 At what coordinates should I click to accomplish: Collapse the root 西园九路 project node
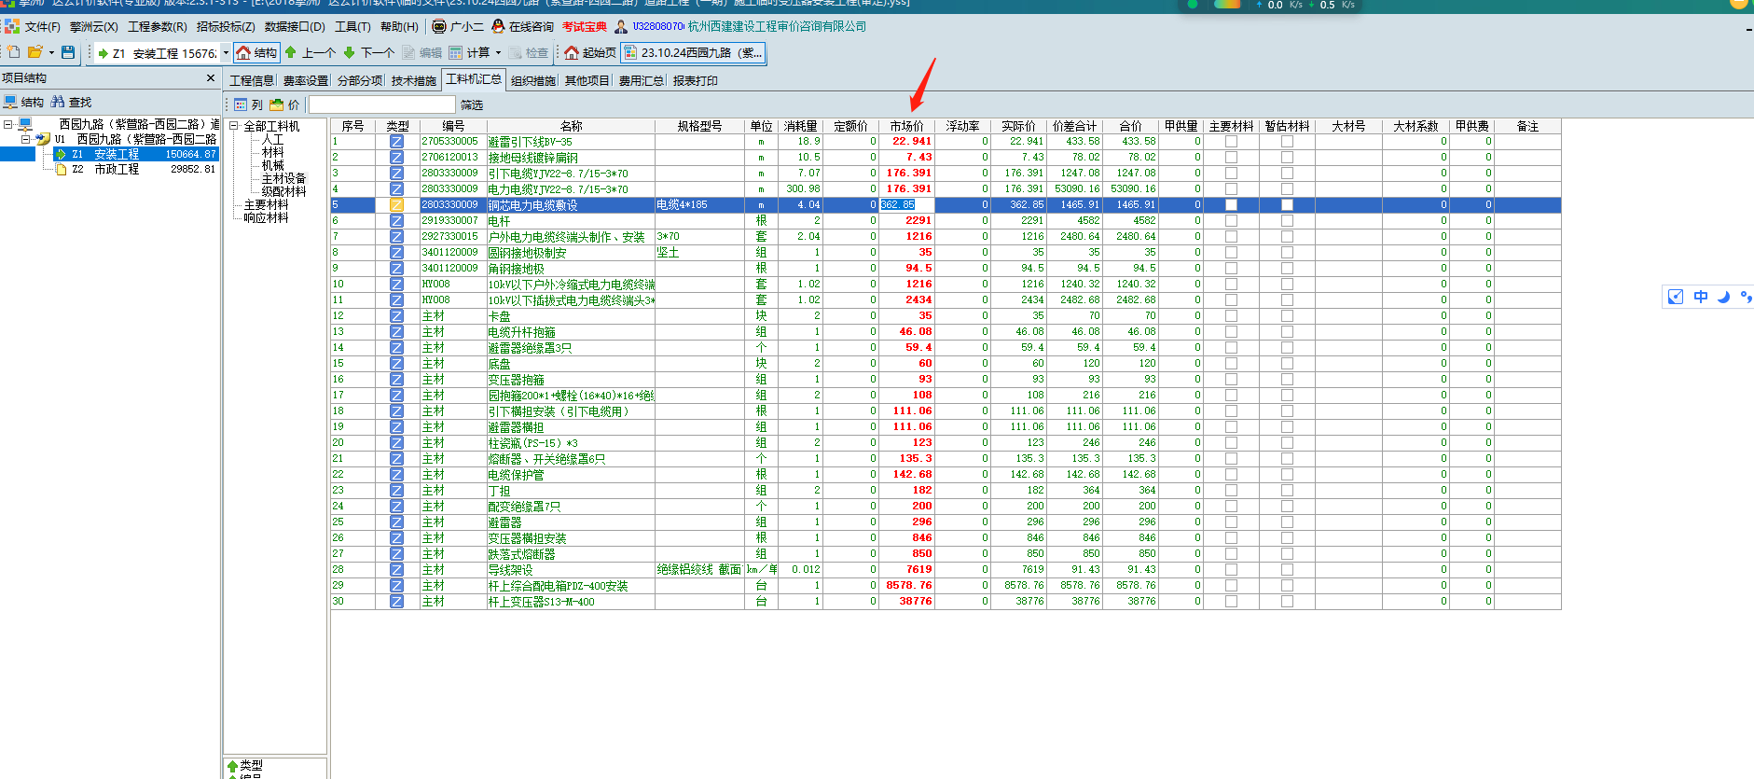pyautogui.click(x=7, y=124)
